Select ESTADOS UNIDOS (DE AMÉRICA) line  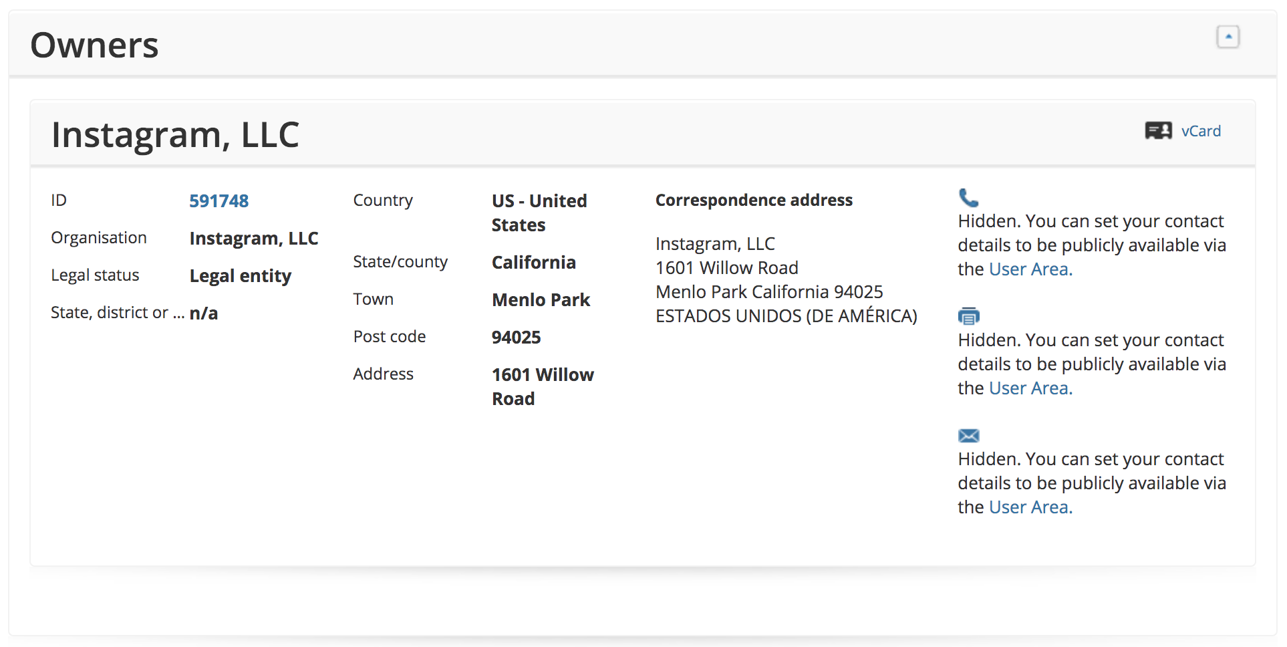[x=786, y=315]
